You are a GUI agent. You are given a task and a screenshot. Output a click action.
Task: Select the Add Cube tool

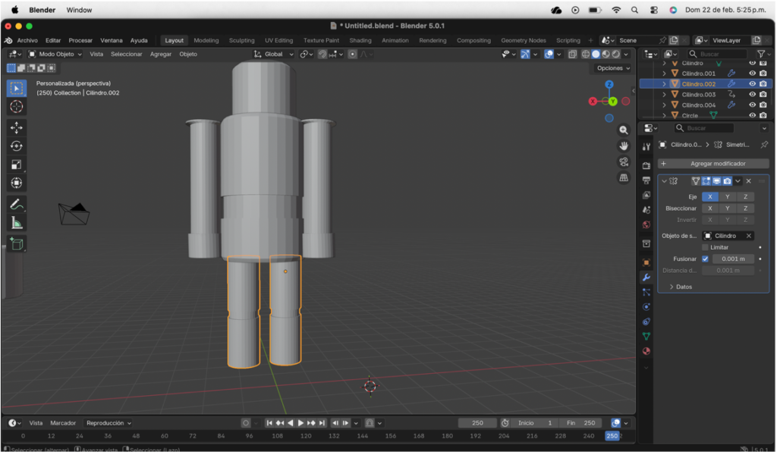[17, 243]
